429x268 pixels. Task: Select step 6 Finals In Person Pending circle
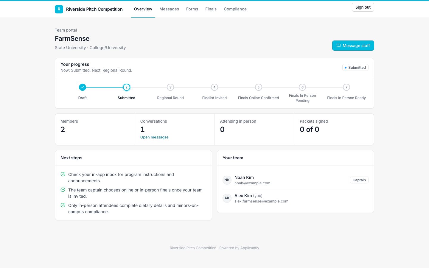[302, 87]
